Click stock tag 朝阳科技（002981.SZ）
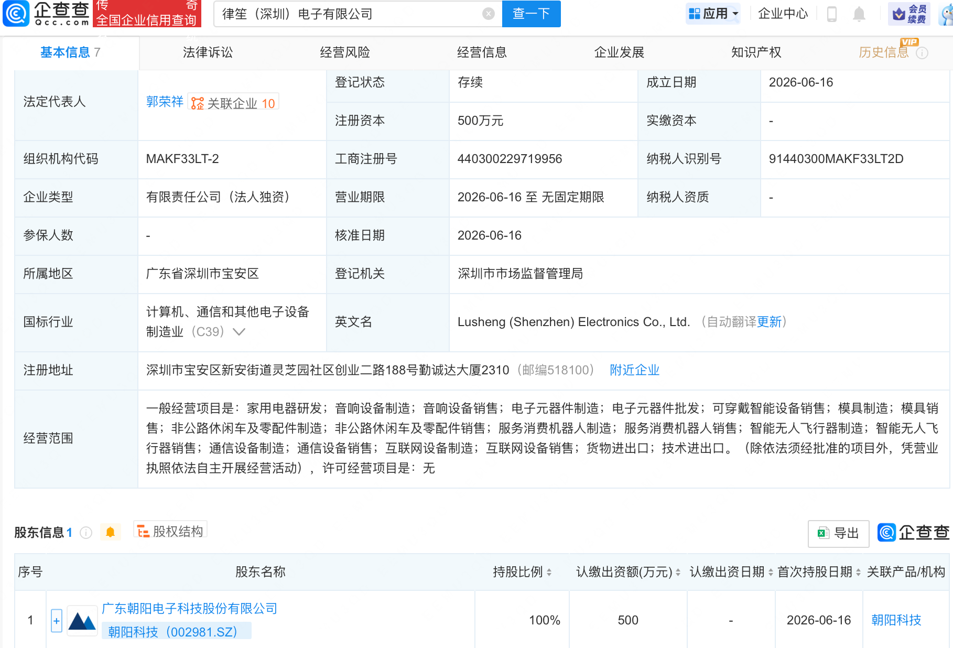Image resolution: width=953 pixels, height=648 pixels. coord(176,632)
